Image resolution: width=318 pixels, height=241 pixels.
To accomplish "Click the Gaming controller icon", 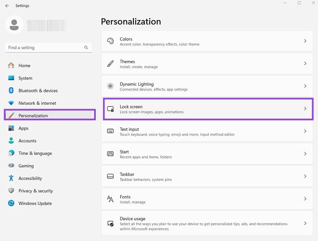I will [11, 166].
